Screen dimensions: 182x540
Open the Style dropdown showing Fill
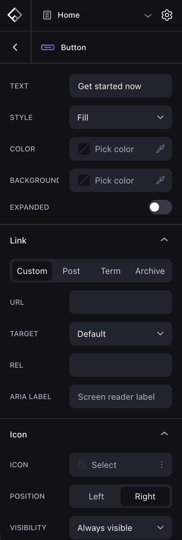(121, 117)
